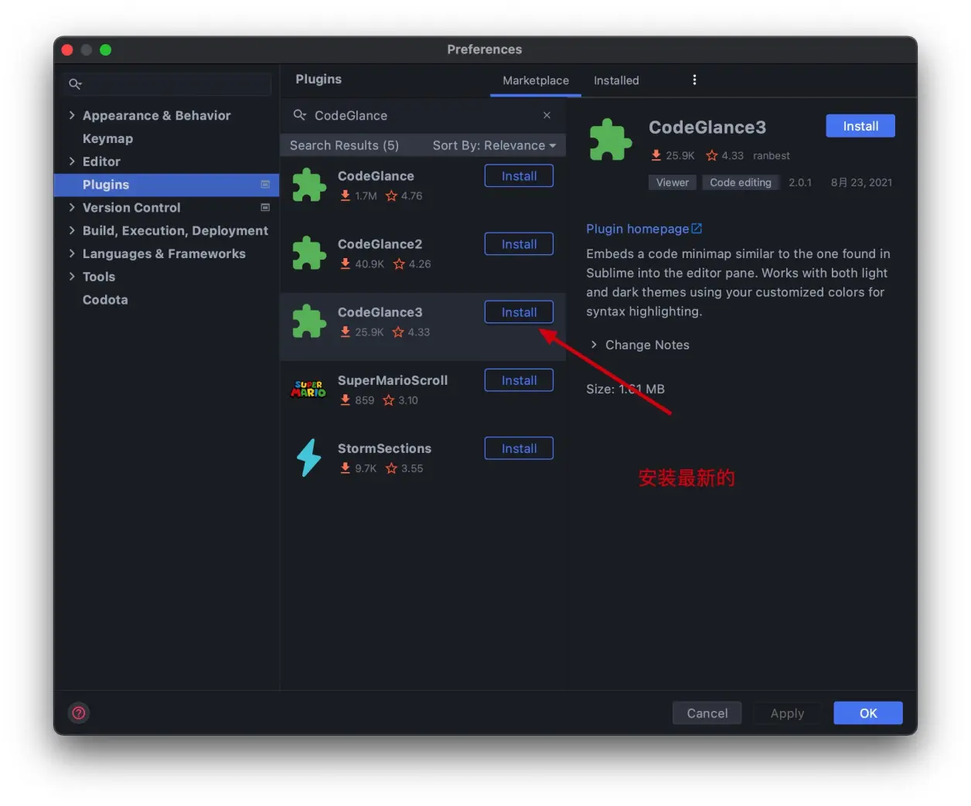Click the version 2.0.1 text
The height and width of the screenshot is (806, 971).
tap(800, 182)
